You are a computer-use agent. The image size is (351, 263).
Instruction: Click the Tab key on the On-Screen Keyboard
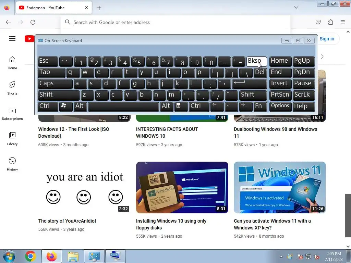51,73
